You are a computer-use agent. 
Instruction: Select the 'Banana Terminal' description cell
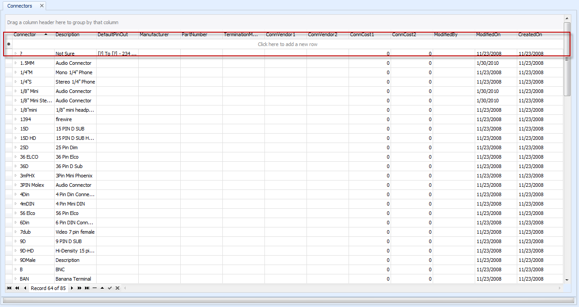tap(75, 279)
